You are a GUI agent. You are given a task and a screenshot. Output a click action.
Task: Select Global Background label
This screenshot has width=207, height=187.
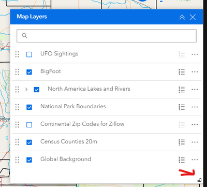[x=66, y=159]
